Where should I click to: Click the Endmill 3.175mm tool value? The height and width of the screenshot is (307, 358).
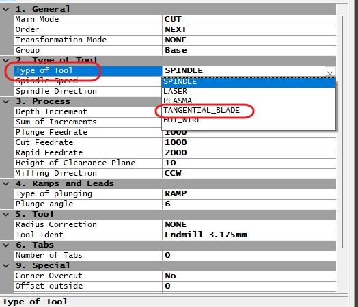click(x=206, y=235)
